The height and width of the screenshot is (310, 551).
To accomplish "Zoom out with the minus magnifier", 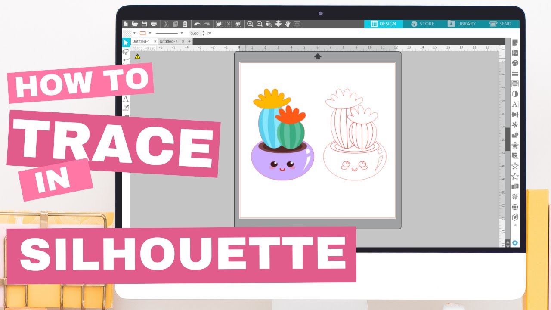I will [x=259, y=24].
